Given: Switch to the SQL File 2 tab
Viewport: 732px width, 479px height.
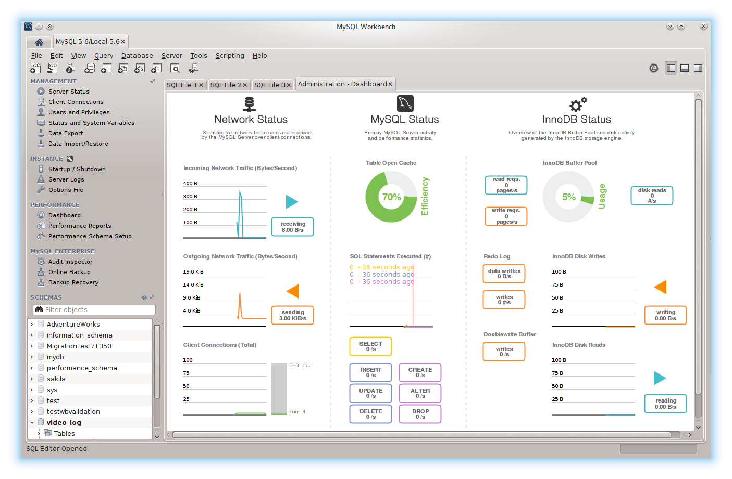Looking at the screenshot, I should [226, 85].
